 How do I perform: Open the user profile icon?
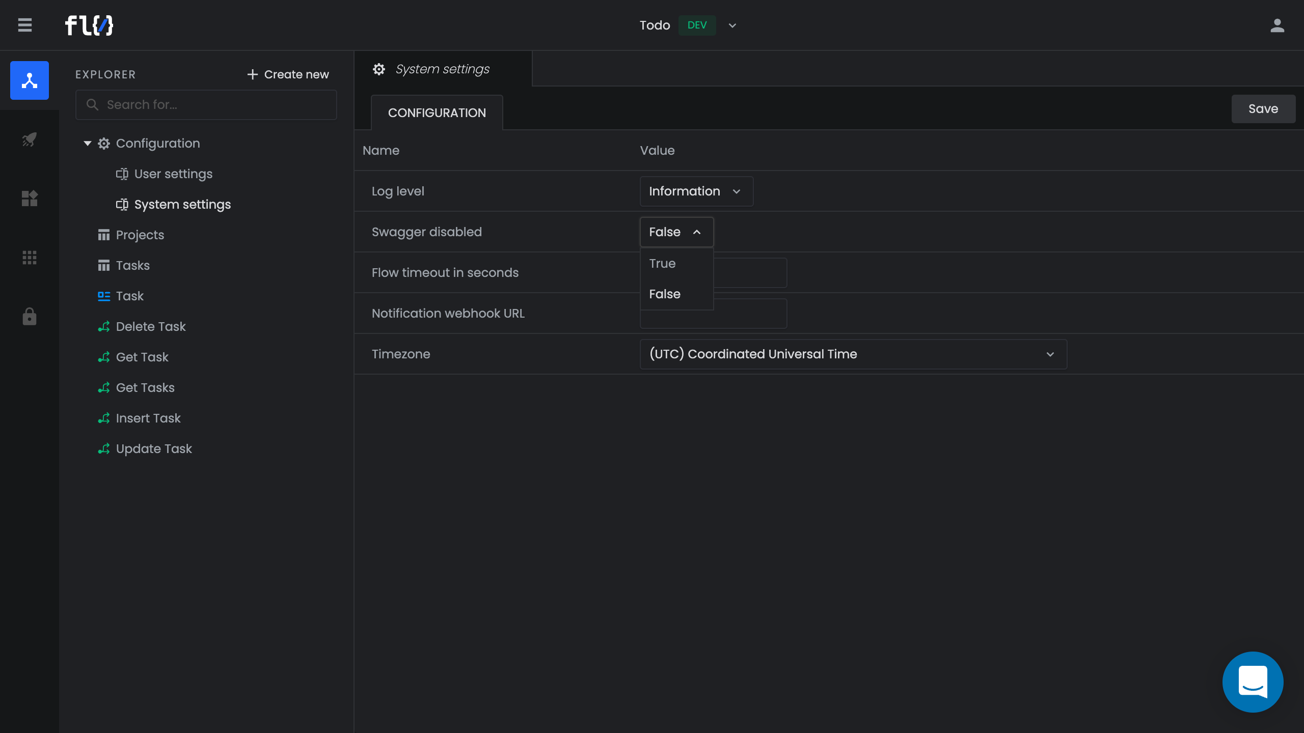click(x=1277, y=25)
